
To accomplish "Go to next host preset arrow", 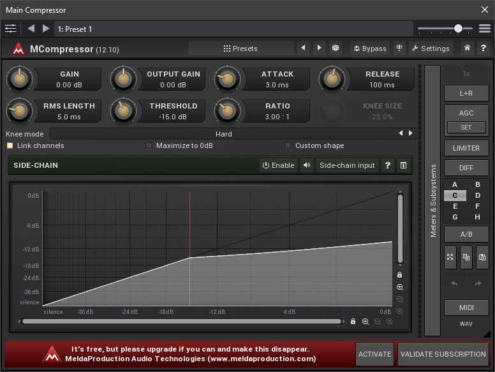I will [46, 29].
